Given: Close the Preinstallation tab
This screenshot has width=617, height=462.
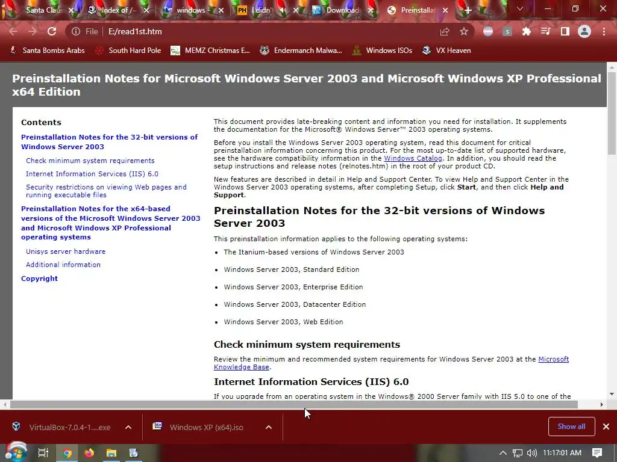Looking at the screenshot, I should click(445, 11).
